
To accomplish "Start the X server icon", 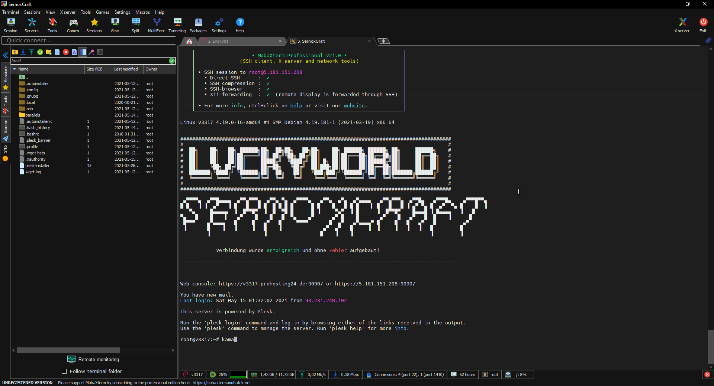I will click(x=682, y=25).
